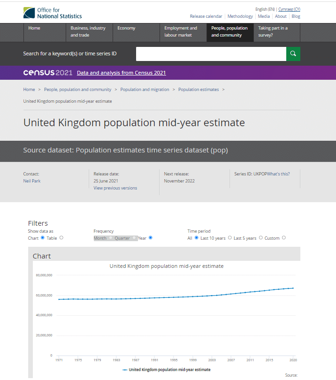
Task: Click Data and analysis from Census 2021
Action: click(x=121, y=73)
